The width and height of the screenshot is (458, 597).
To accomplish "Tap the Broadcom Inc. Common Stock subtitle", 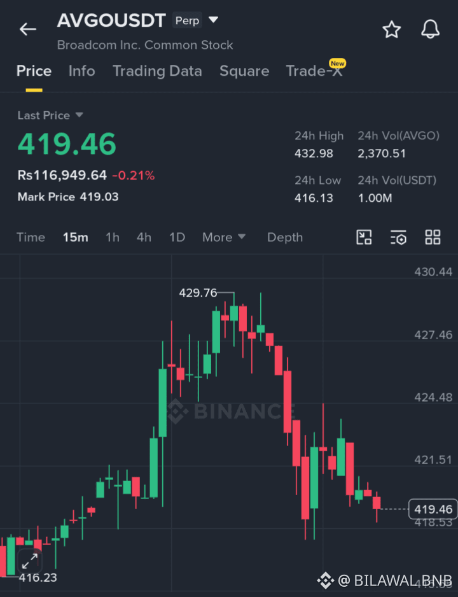I will [x=145, y=45].
